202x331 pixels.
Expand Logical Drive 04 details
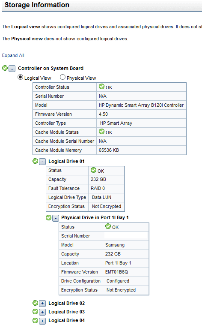(42, 321)
